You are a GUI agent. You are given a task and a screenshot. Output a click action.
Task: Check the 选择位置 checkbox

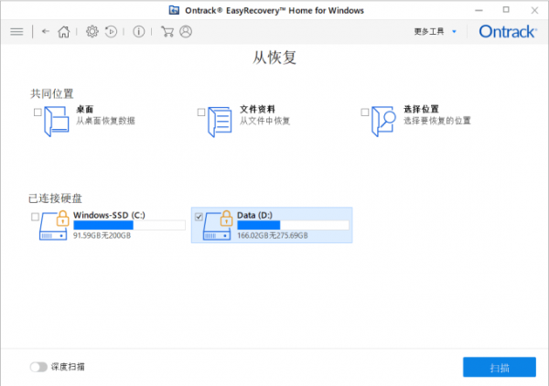pyautogui.click(x=364, y=113)
